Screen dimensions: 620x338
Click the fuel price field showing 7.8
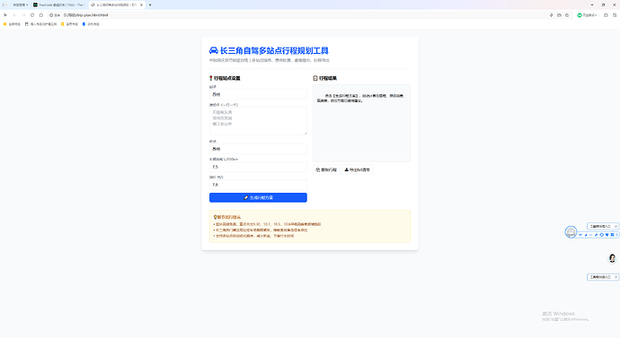(258, 185)
